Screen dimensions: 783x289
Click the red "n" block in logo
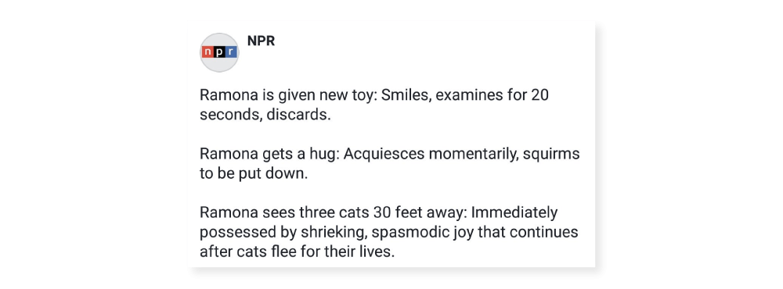click(x=207, y=52)
